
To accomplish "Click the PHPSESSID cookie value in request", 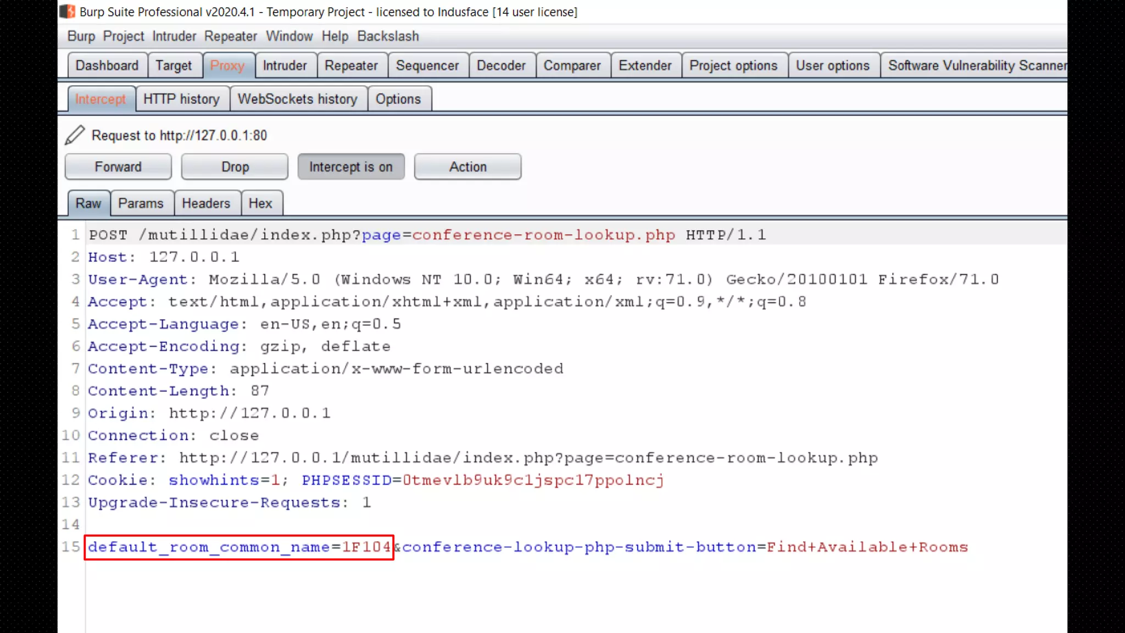I will click(x=533, y=480).
